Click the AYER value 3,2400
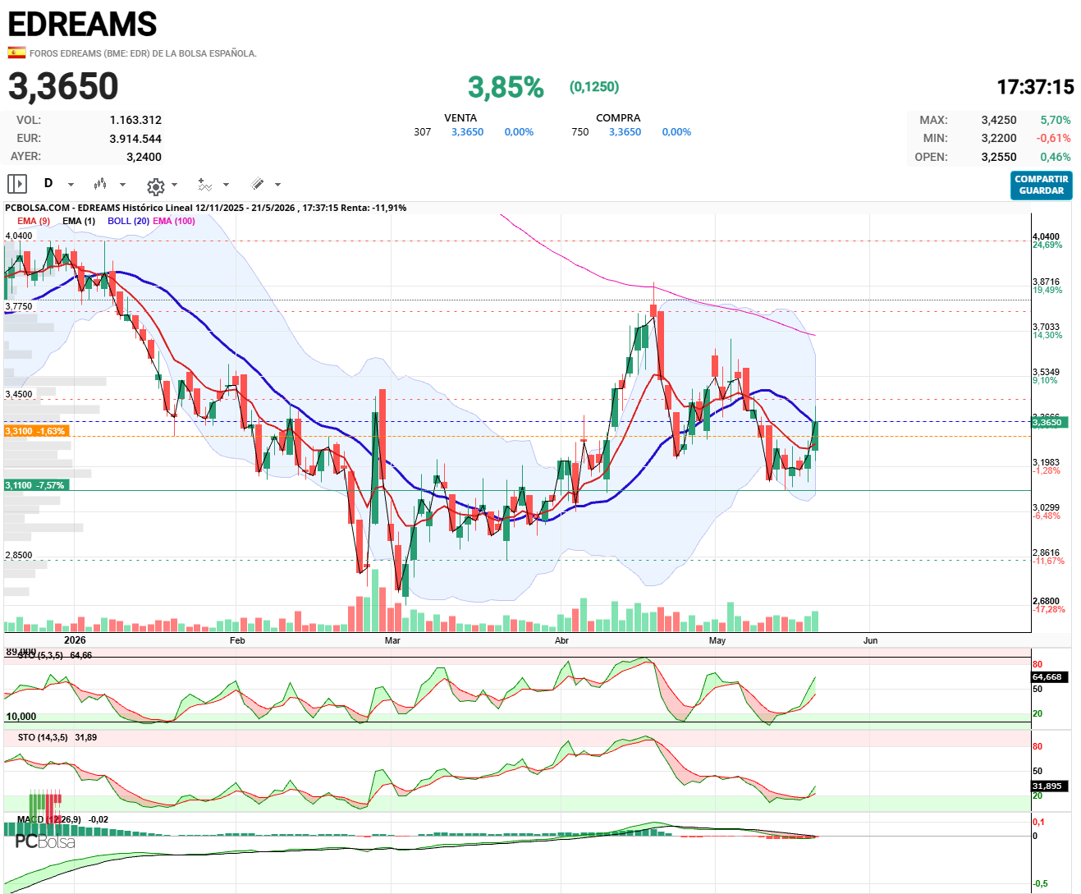Image resolution: width=1081 pixels, height=894 pixels. point(144,157)
